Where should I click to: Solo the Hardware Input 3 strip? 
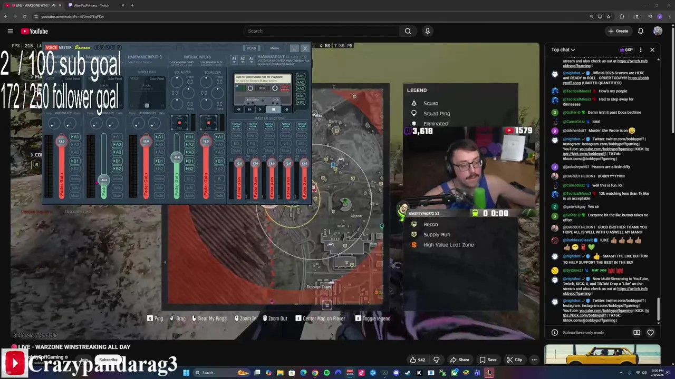(159, 188)
